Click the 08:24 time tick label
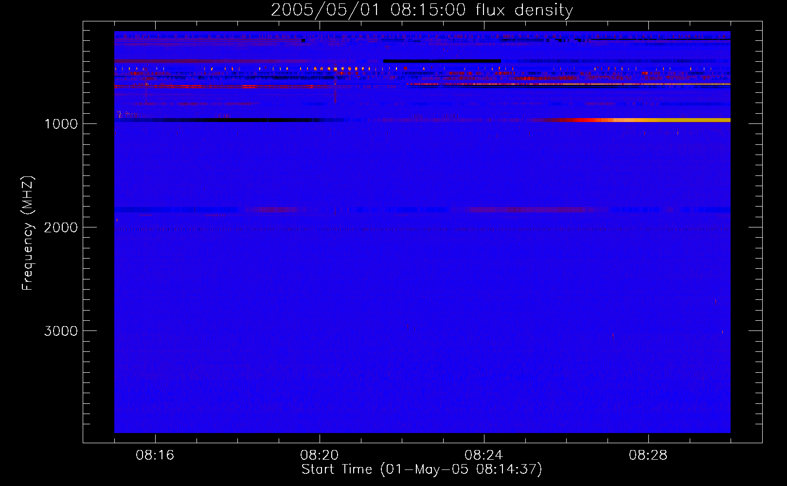The width and height of the screenshot is (787, 486). (483, 455)
